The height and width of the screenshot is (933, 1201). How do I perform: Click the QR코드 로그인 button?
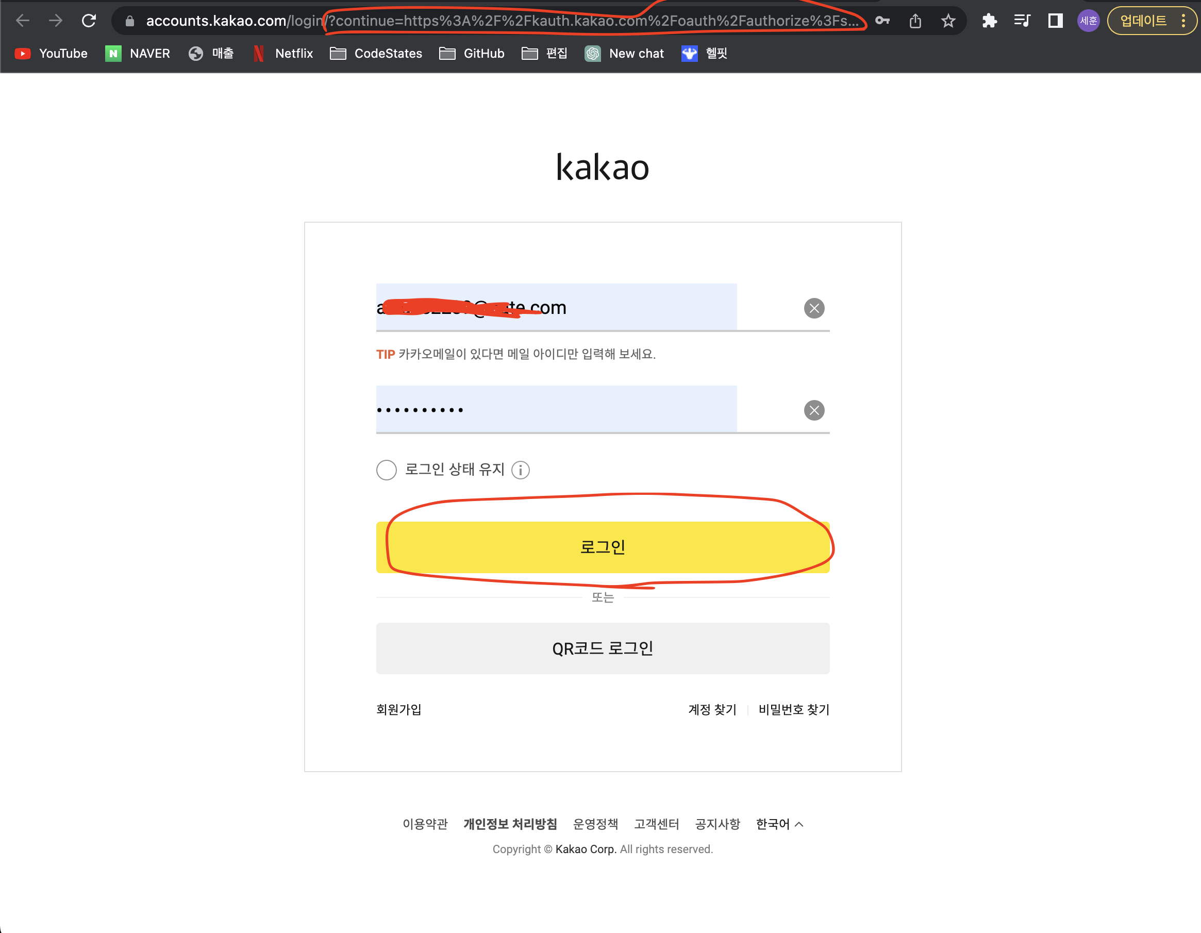tap(603, 648)
